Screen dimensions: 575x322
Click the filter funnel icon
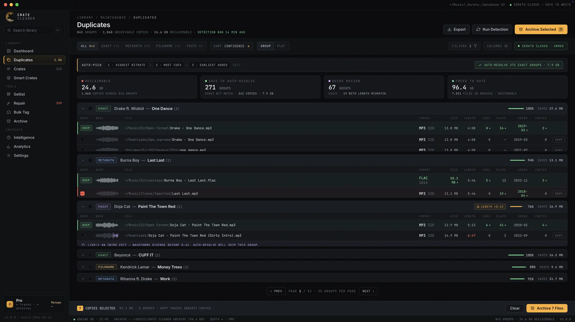point(475,46)
